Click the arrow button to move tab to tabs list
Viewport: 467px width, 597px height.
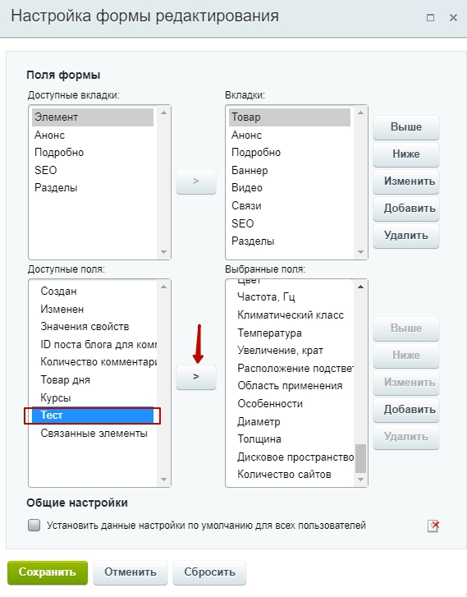pyautogui.click(x=196, y=181)
